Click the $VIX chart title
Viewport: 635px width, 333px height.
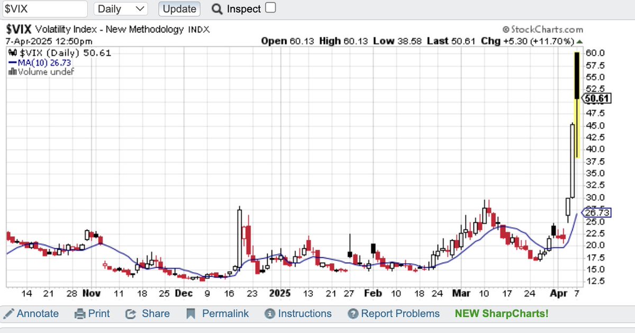click(20, 30)
